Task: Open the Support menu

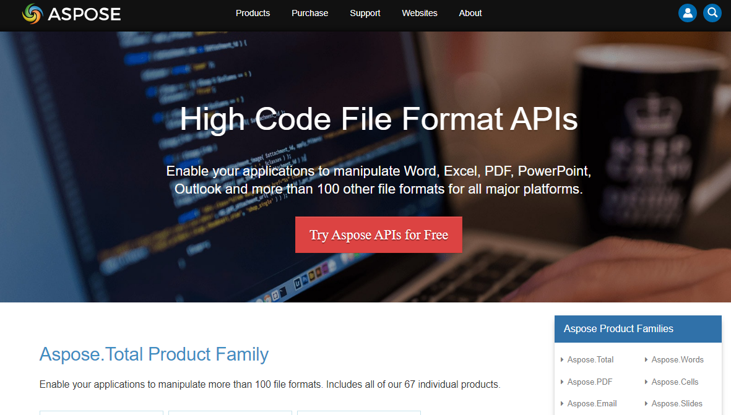Action: (365, 13)
